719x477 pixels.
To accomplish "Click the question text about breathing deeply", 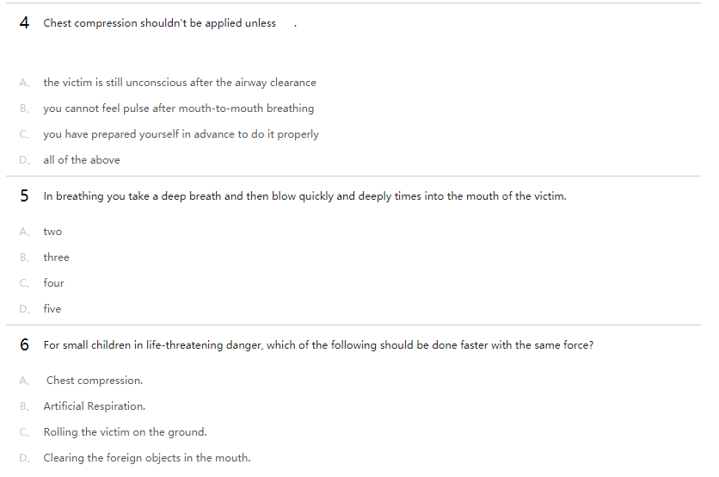I will (304, 196).
